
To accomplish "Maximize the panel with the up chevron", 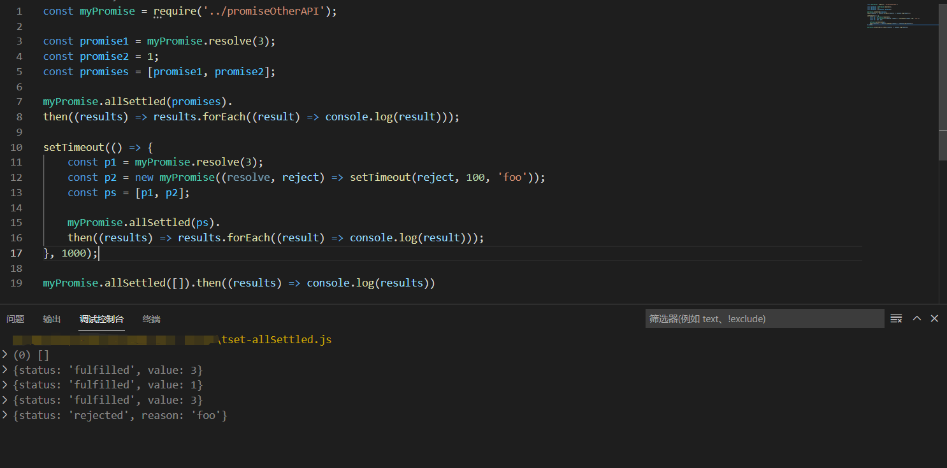I will click(917, 318).
